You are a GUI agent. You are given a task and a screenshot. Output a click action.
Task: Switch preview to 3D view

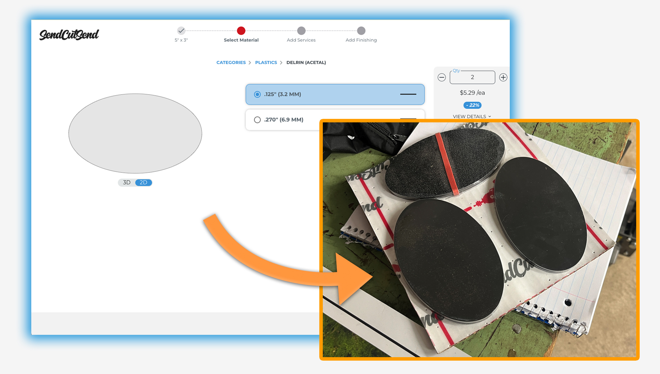coord(126,182)
